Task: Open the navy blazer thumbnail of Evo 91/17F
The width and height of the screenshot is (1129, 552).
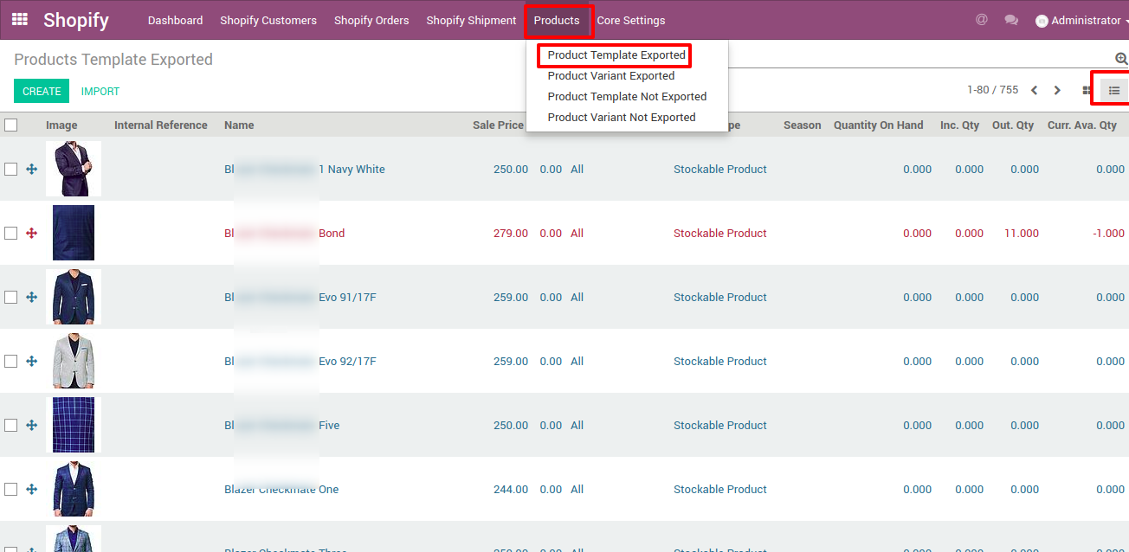Action: 73,297
